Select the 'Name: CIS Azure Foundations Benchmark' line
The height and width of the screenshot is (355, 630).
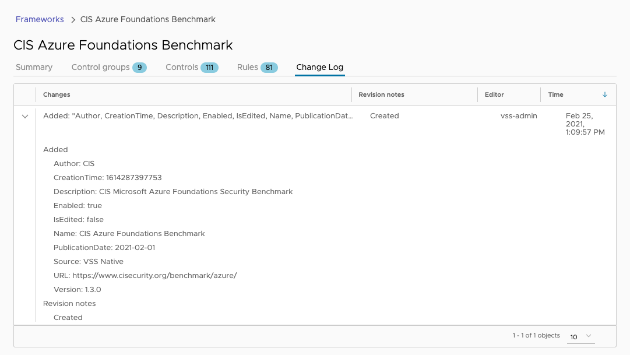tap(129, 234)
